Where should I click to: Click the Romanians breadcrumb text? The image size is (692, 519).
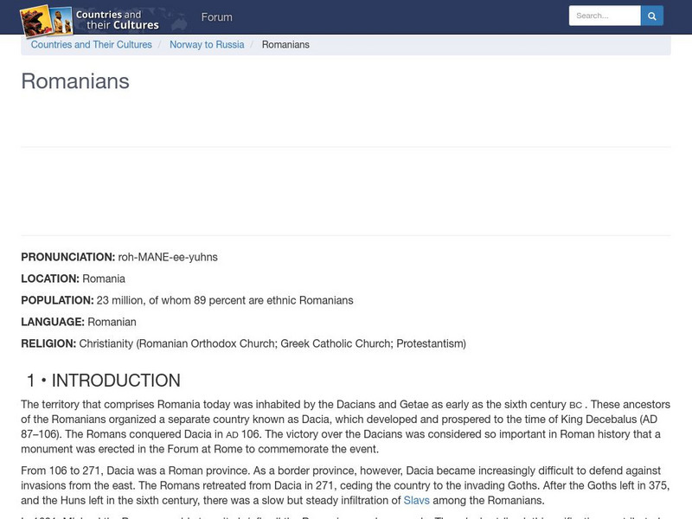pyautogui.click(x=285, y=45)
